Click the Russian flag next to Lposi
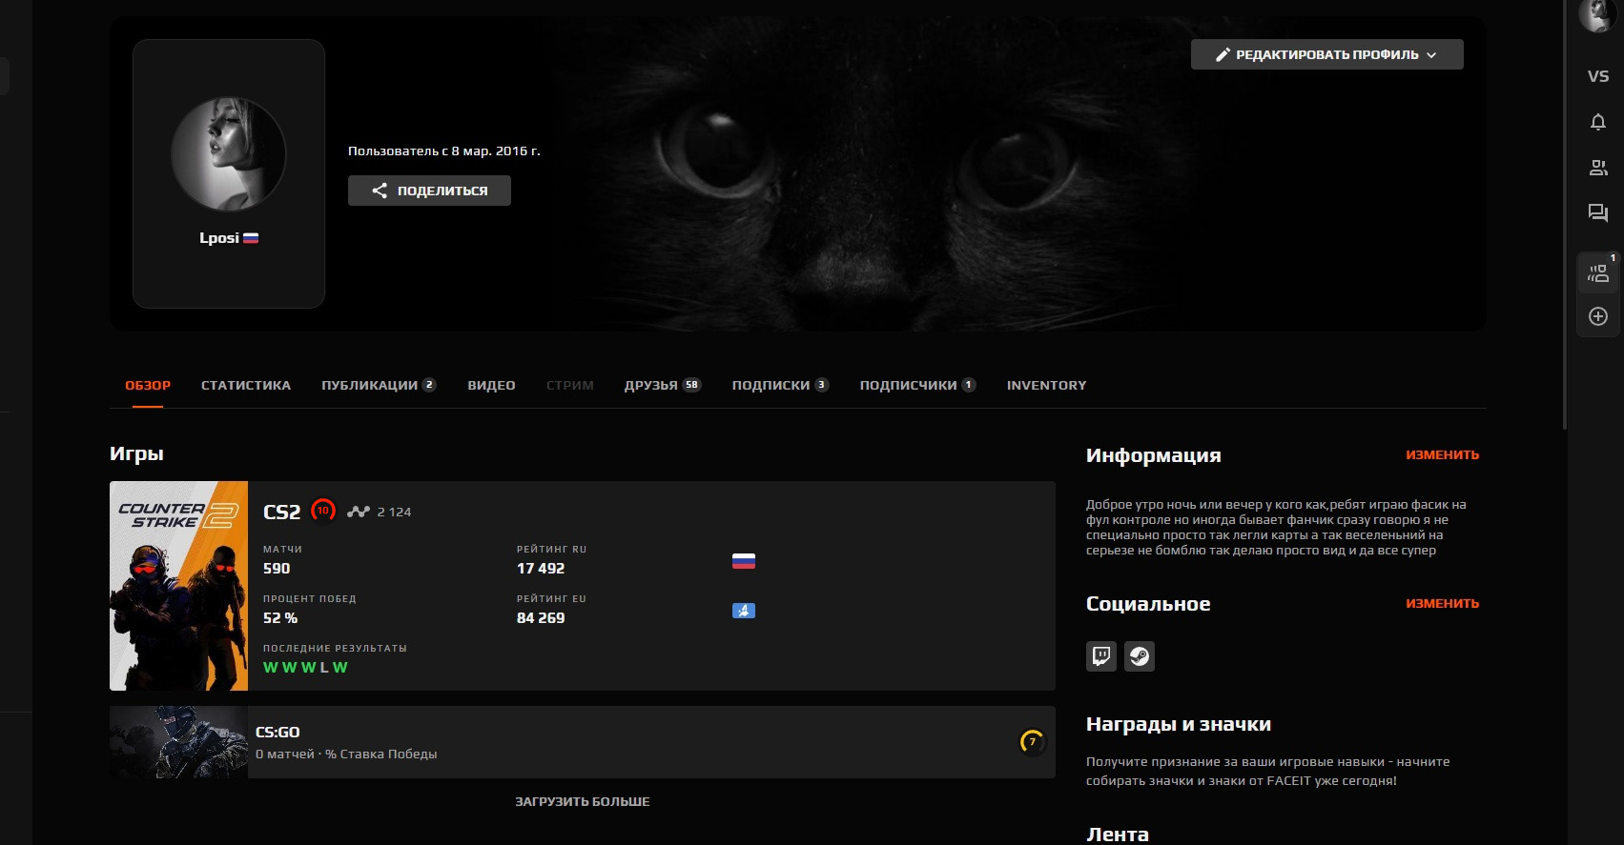 [x=251, y=238]
